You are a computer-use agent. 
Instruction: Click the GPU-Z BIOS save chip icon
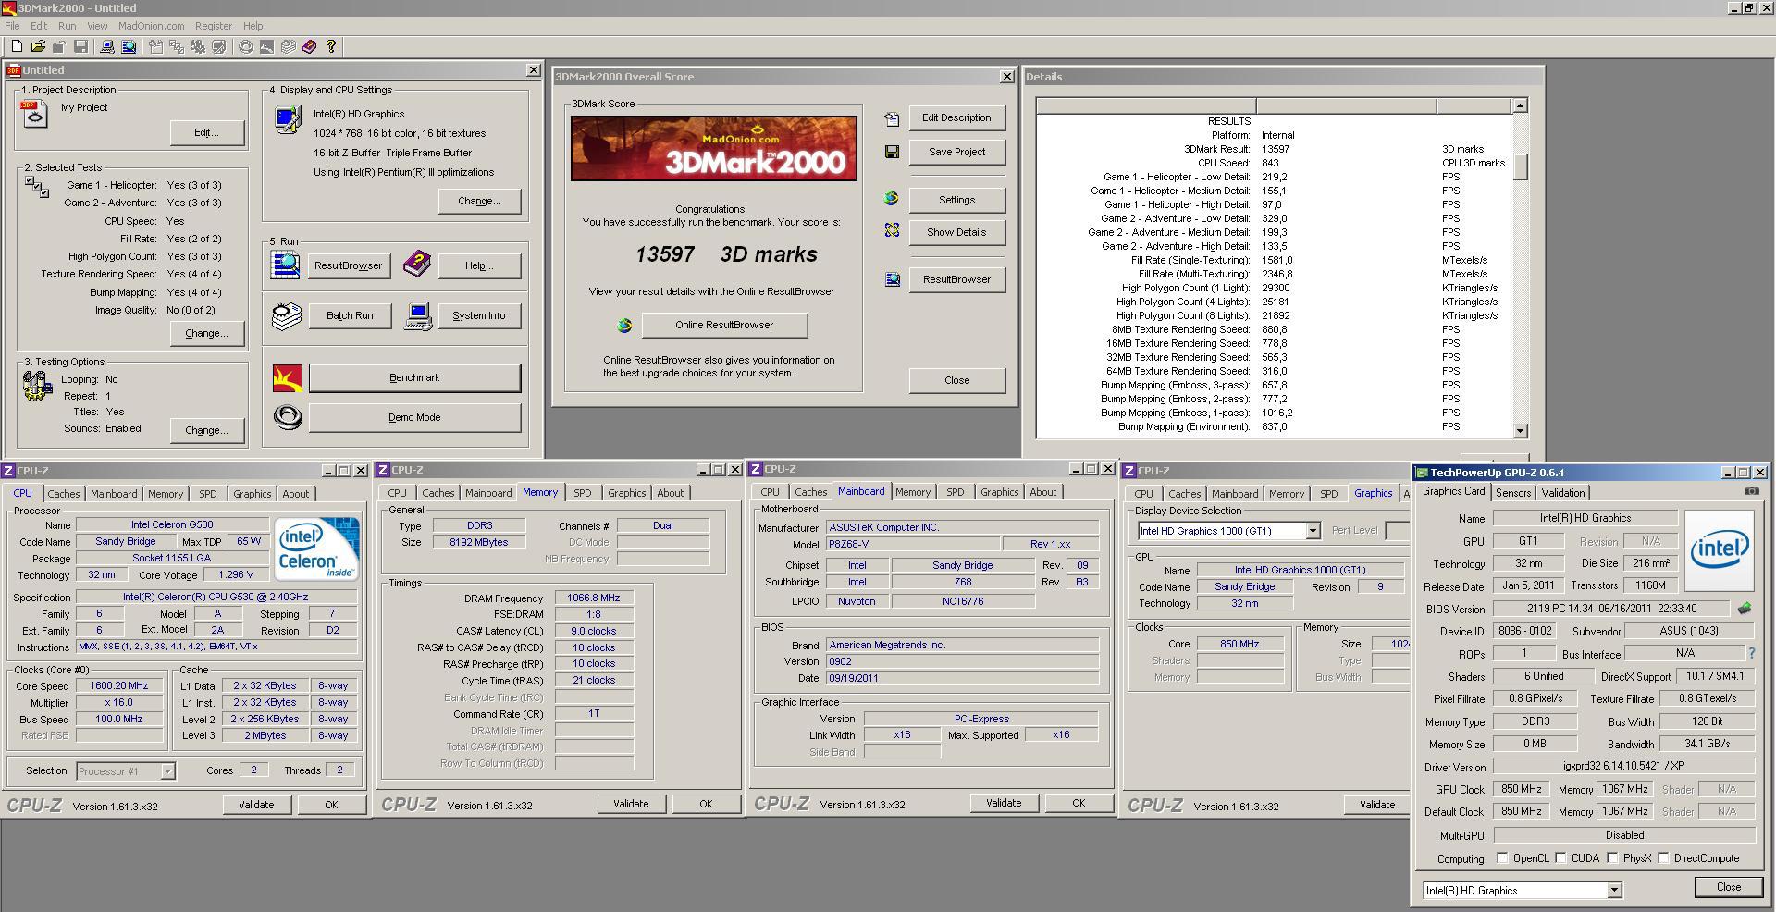click(x=1745, y=609)
